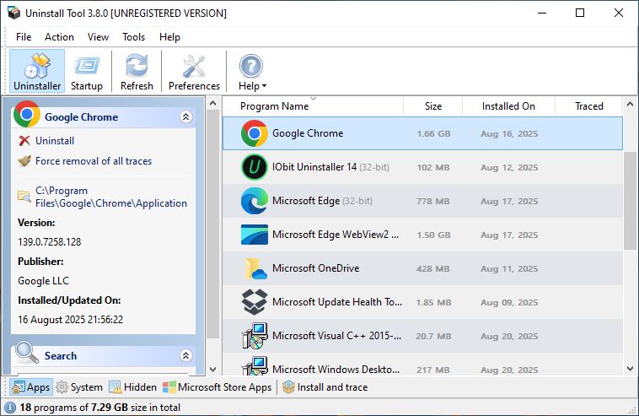
Task: Switch to Startup manager toolbar button
Action: point(86,72)
